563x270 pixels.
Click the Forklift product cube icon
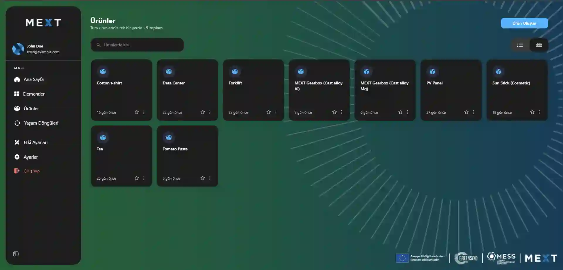(235, 72)
